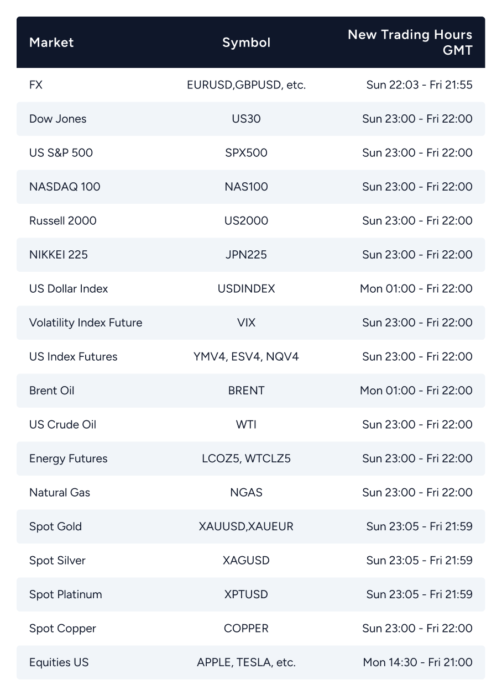Click the XAUUSD,XAUEUR symbol cell
This screenshot has height=696, width=502.
click(246, 526)
